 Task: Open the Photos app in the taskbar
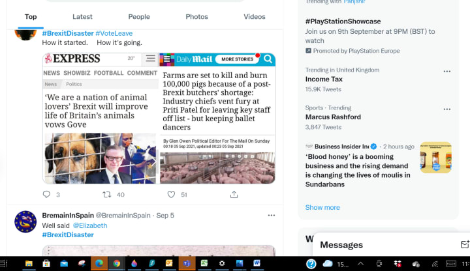239,264
